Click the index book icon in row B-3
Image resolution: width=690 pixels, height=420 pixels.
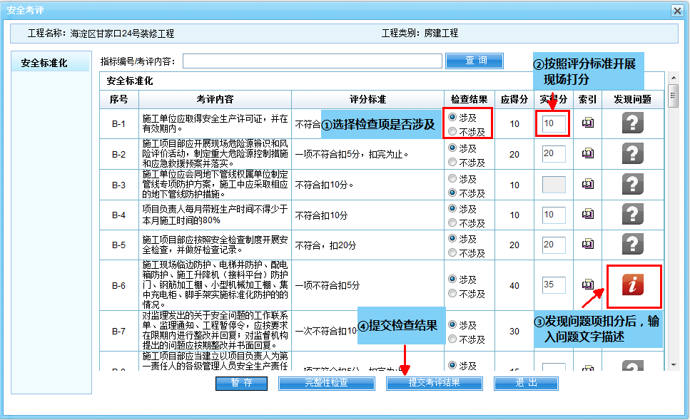[x=587, y=184]
